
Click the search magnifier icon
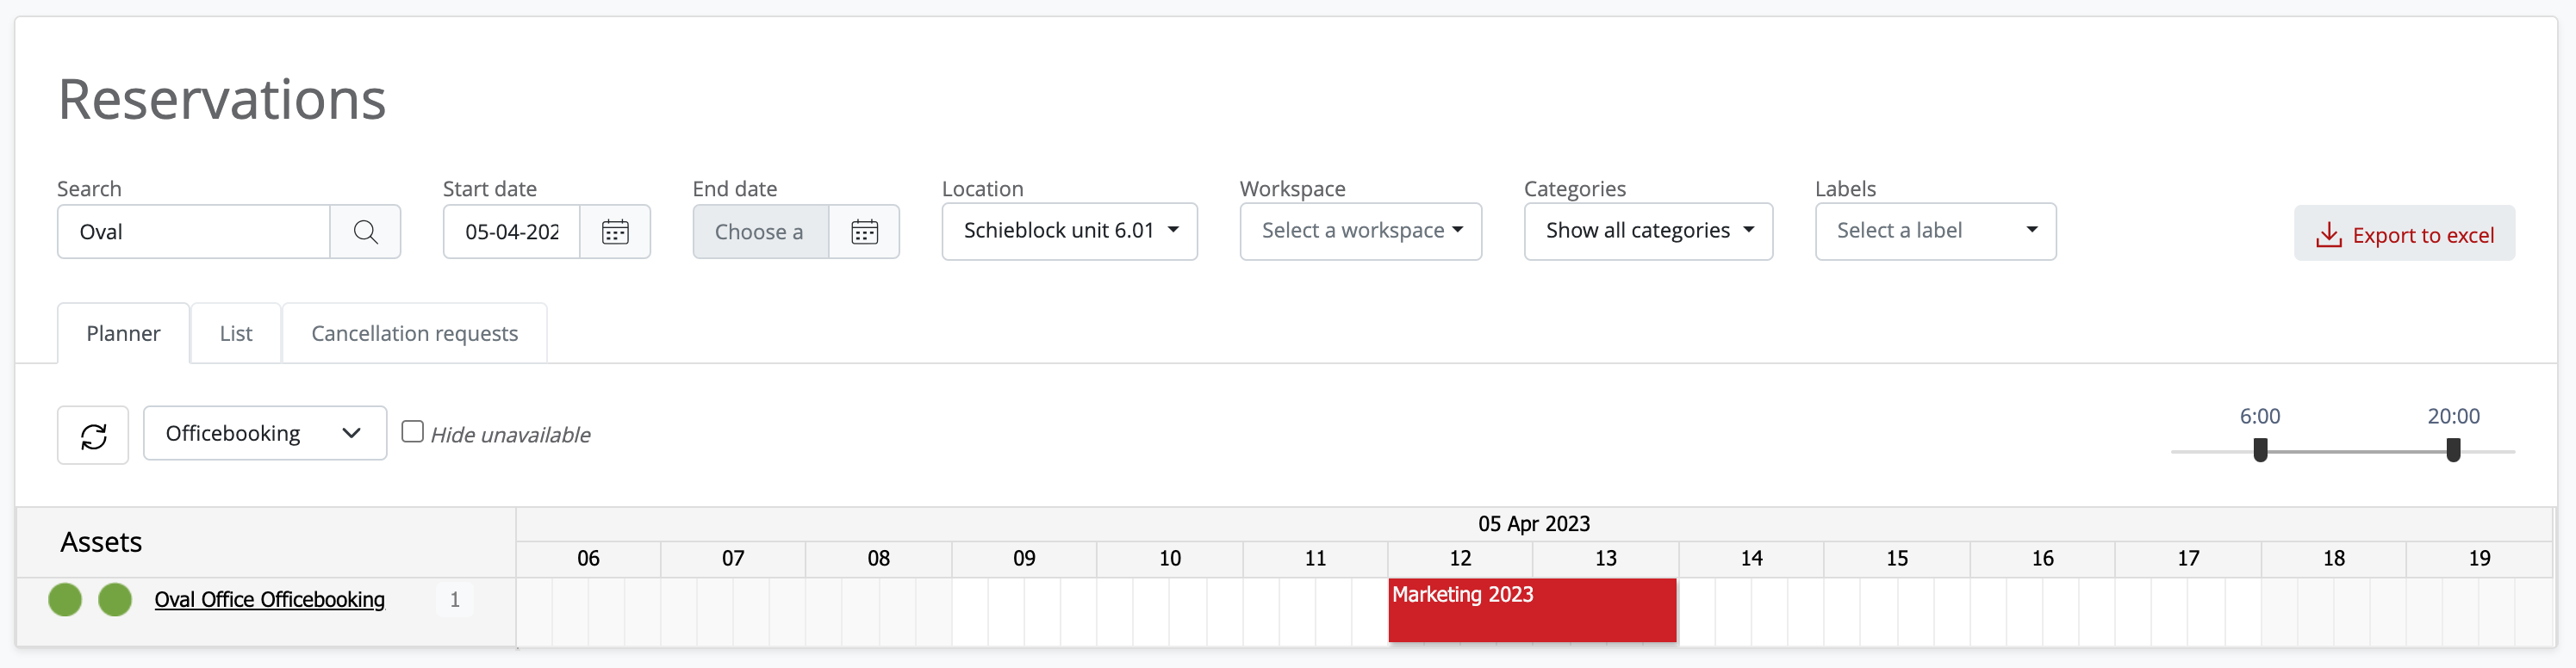pos(365,232)
